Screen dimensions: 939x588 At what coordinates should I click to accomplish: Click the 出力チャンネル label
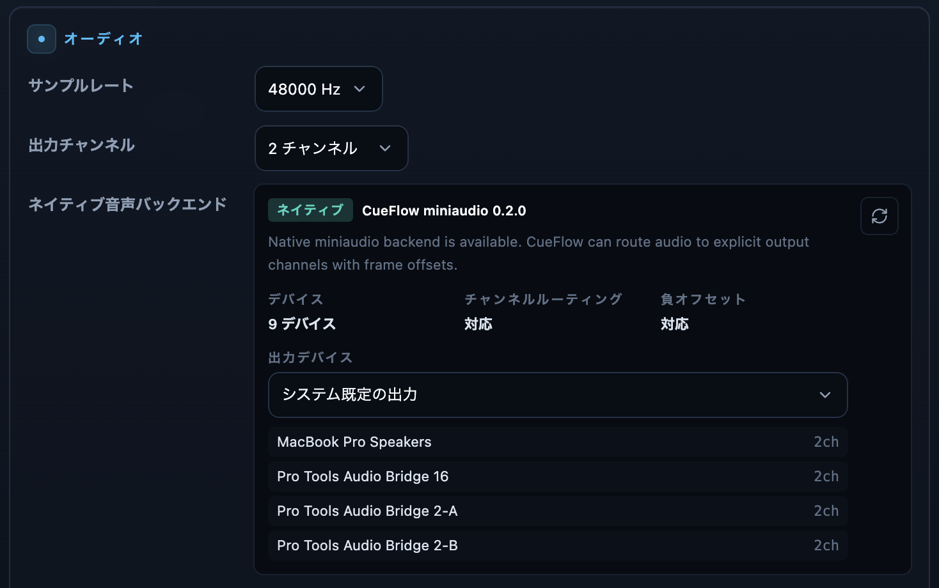(x=82, y=145)
